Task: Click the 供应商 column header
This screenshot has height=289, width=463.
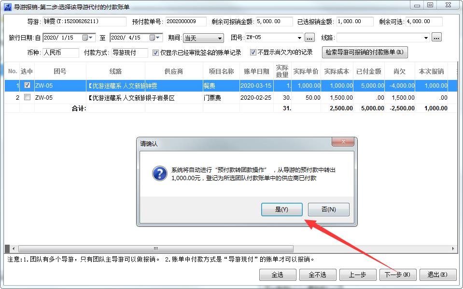Action: pyautogui.click(x=174, y=71)
